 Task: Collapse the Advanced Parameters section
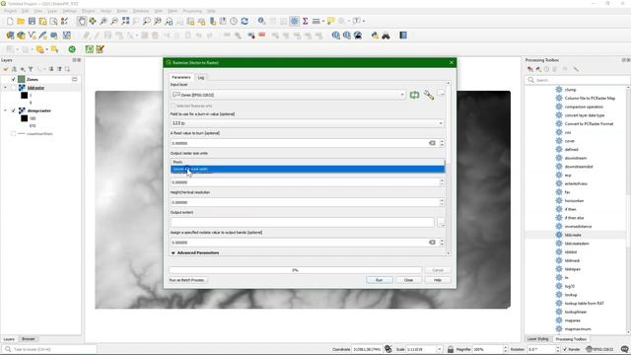pyautogui.click(x=174, y=252)
